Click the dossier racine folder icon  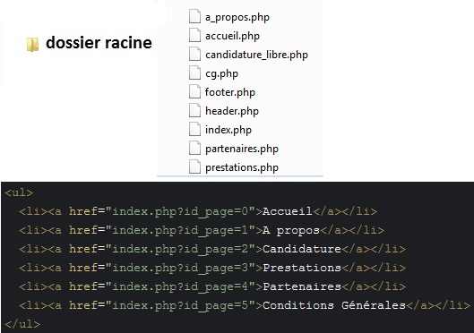coord(32,45)
